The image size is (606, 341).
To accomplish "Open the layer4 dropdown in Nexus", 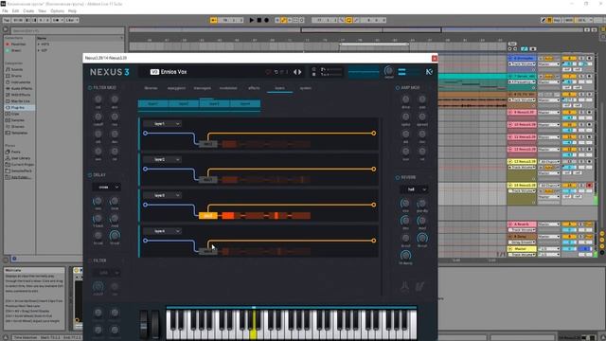I will click(x=162, y=231).
